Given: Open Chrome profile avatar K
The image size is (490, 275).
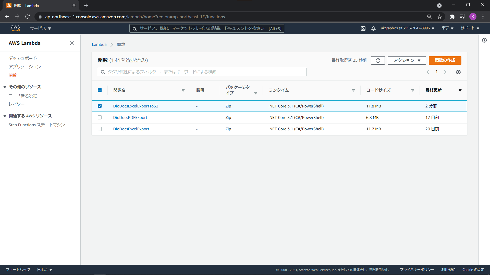Looking at the screenshot, I should [x=473, y=17].
